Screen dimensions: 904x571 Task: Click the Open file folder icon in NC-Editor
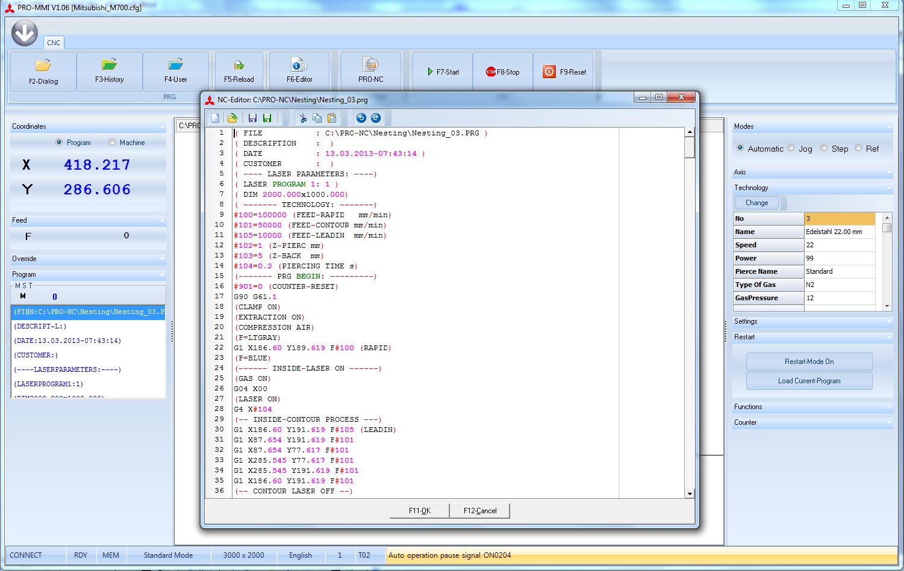pyautogui.click(x=232, y=118)
